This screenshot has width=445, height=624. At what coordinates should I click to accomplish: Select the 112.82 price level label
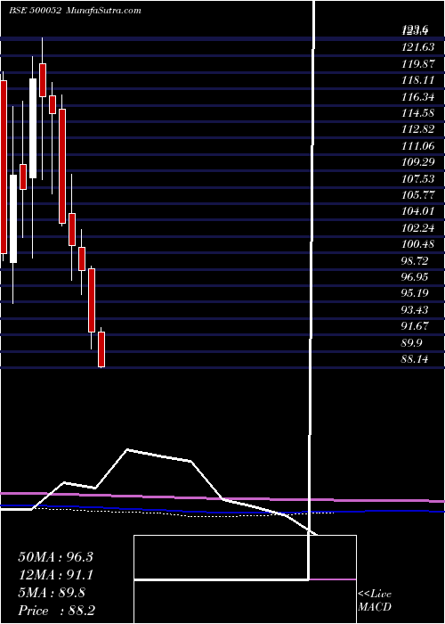tap(418, 129)
